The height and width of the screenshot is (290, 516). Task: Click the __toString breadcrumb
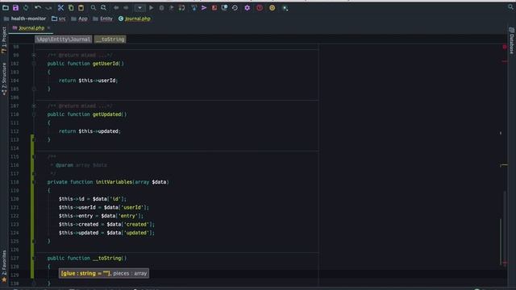[110, 39]
